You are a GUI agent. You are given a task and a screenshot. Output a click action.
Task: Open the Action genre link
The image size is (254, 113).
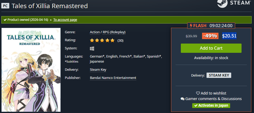pyautogui.click(x=95, y=32)
